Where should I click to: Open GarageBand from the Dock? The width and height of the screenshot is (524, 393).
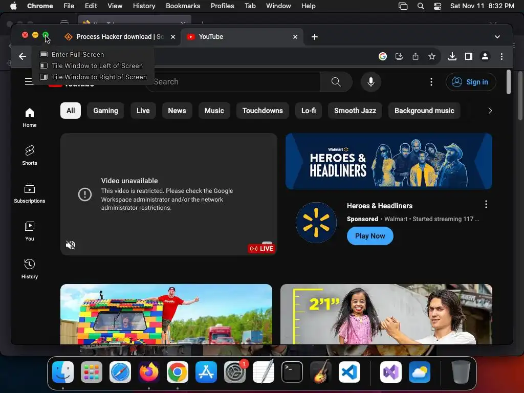click(321, 372)
